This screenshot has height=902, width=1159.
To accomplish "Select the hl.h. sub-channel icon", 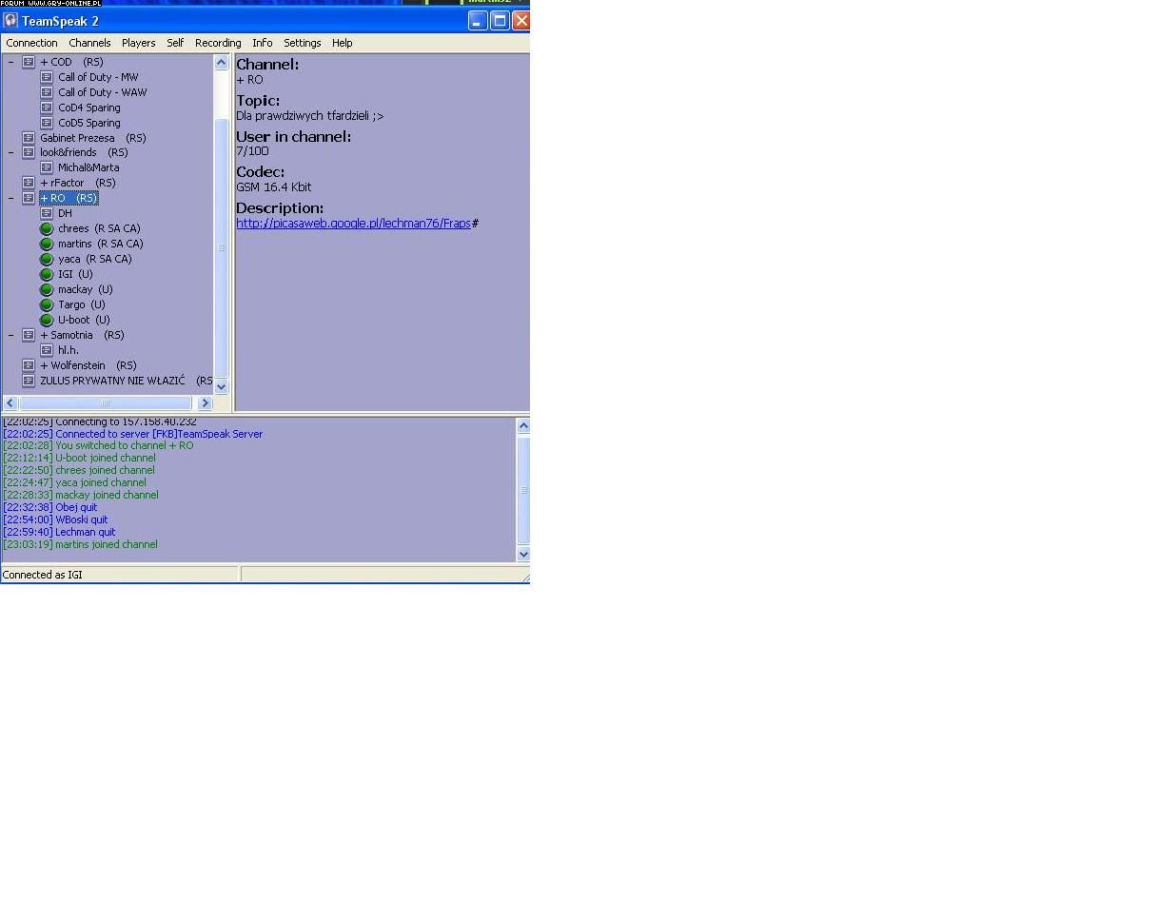I will click(x=47, y=350).
